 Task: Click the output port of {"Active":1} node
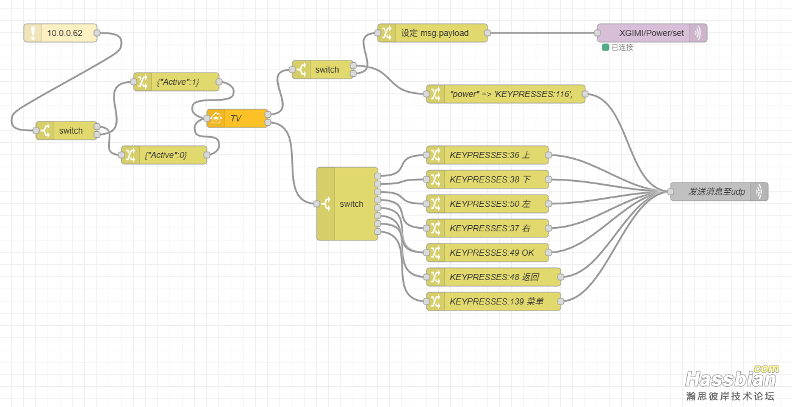tap(219, 82)
